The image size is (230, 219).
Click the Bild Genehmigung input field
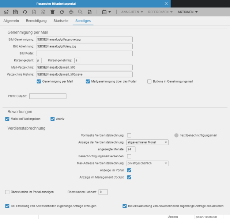pyautogui.click(x=84, y=39)
